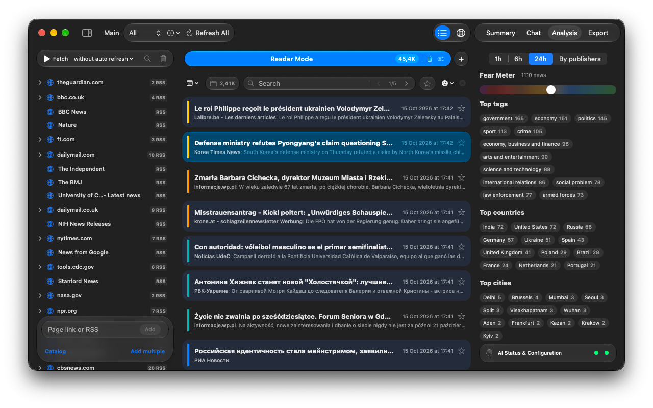The height and width of the screenshot is (408, 653).
Task: Star the Korea Times News article
Action: pos(461,143)
